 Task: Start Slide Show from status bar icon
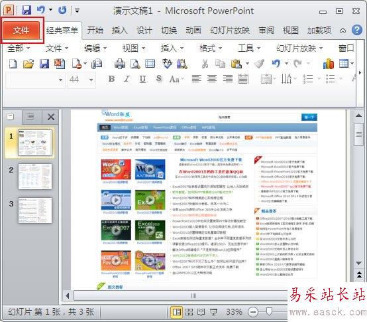click(x=213, y=312)
